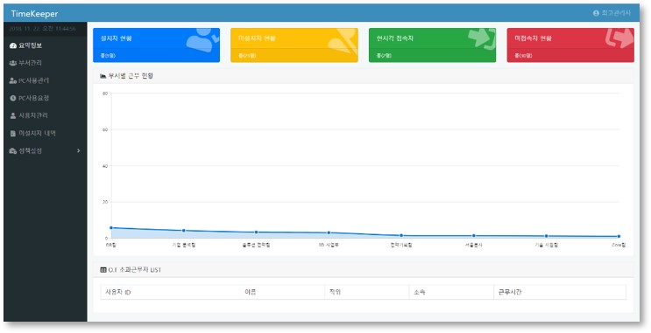Click the 기술 지원팀 x-axis label
Image resolution: width=651 pixels, height=333 pixels.
[x=546, y=246]
